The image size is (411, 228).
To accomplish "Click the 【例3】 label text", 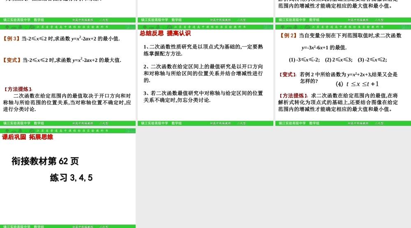I will coord(11,39).
